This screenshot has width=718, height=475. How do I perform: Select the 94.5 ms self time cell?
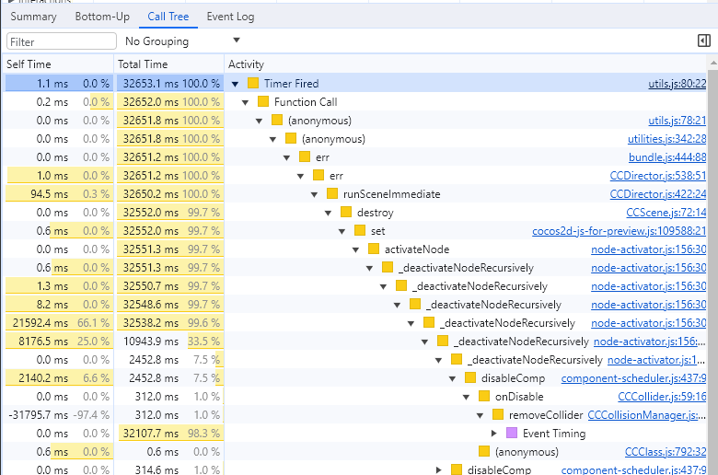tap(58, 193)
